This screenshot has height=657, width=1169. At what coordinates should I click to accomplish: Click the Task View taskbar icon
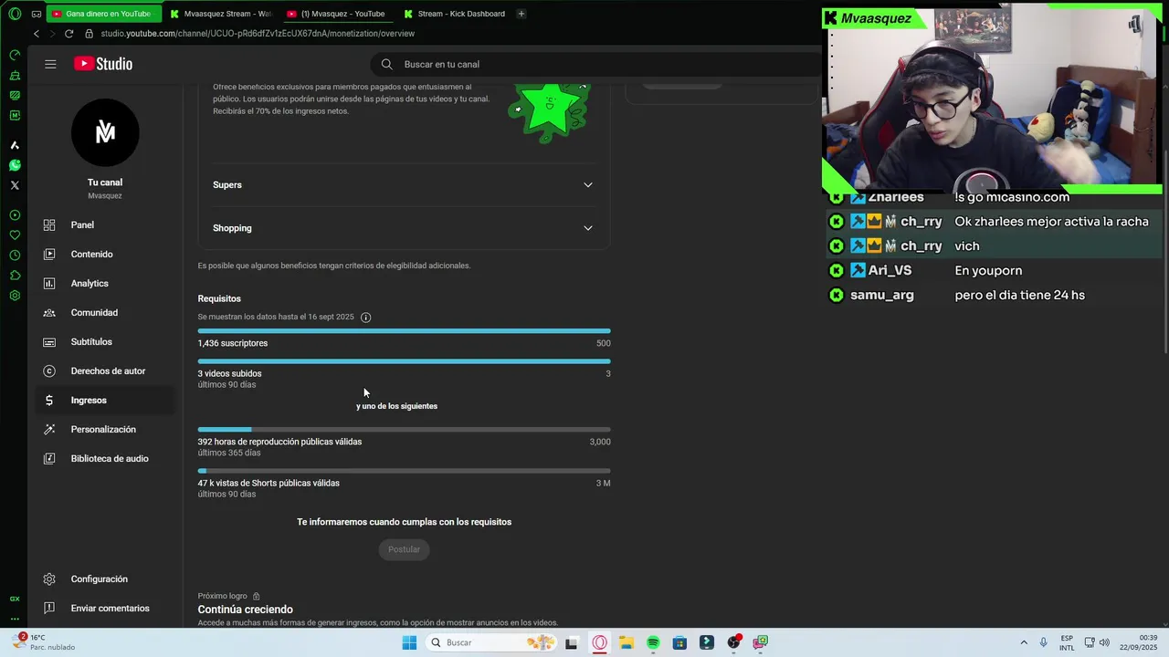[572, 642]
